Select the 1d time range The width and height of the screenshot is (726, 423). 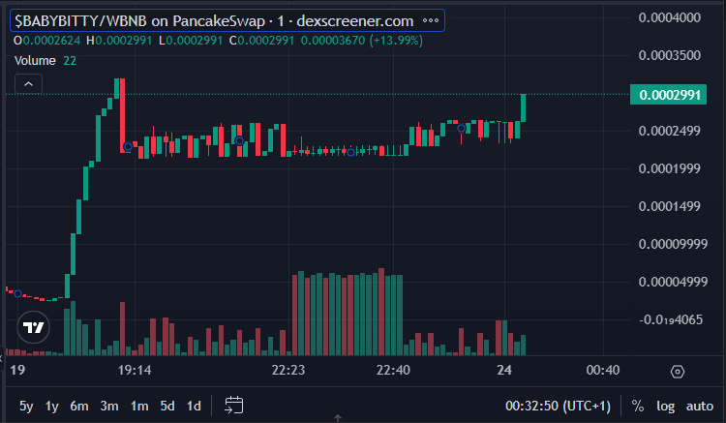tap(194, 406)
